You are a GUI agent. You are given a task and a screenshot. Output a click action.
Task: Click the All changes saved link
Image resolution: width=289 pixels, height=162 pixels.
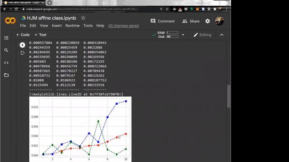coord(123,26)
